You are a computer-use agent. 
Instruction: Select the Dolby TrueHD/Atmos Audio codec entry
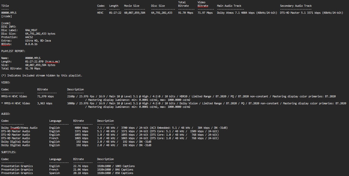tap(19, 128)
